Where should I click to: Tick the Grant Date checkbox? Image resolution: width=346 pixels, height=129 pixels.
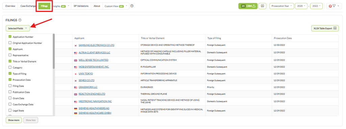point(10,98)
